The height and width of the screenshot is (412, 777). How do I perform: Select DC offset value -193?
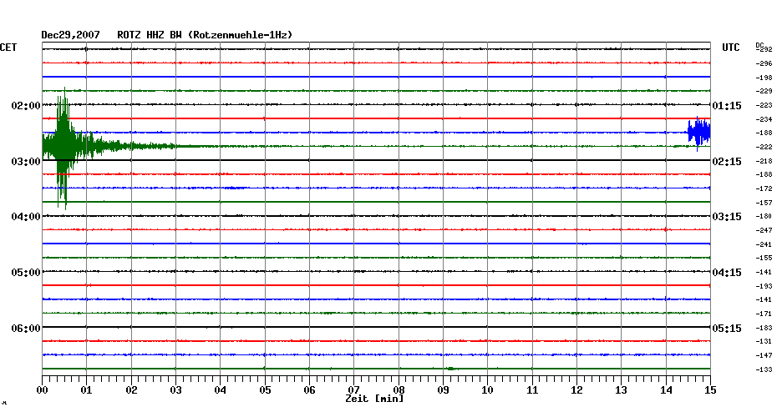[764, 286]
